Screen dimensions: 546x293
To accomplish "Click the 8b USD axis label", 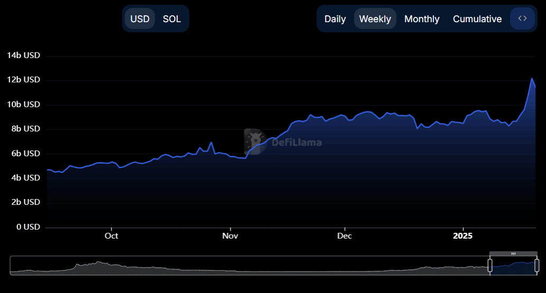I will [x=25, y=129].
